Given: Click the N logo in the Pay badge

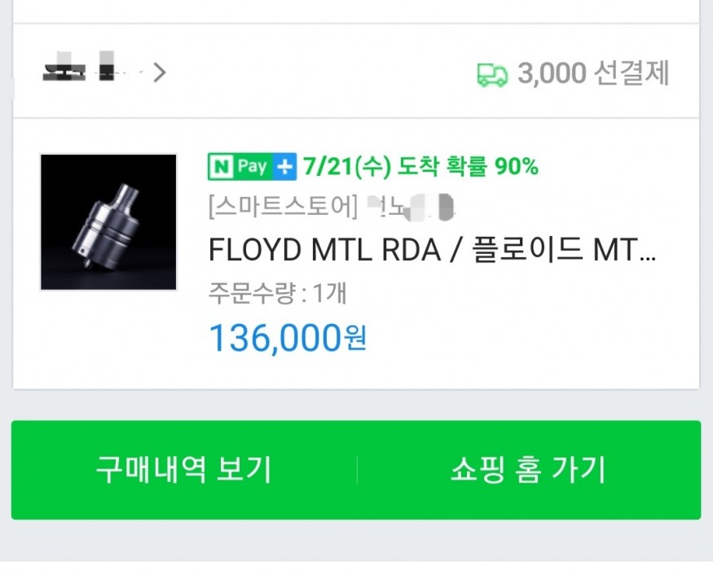Looking at the screenshot, I should [x=221, y=167].
